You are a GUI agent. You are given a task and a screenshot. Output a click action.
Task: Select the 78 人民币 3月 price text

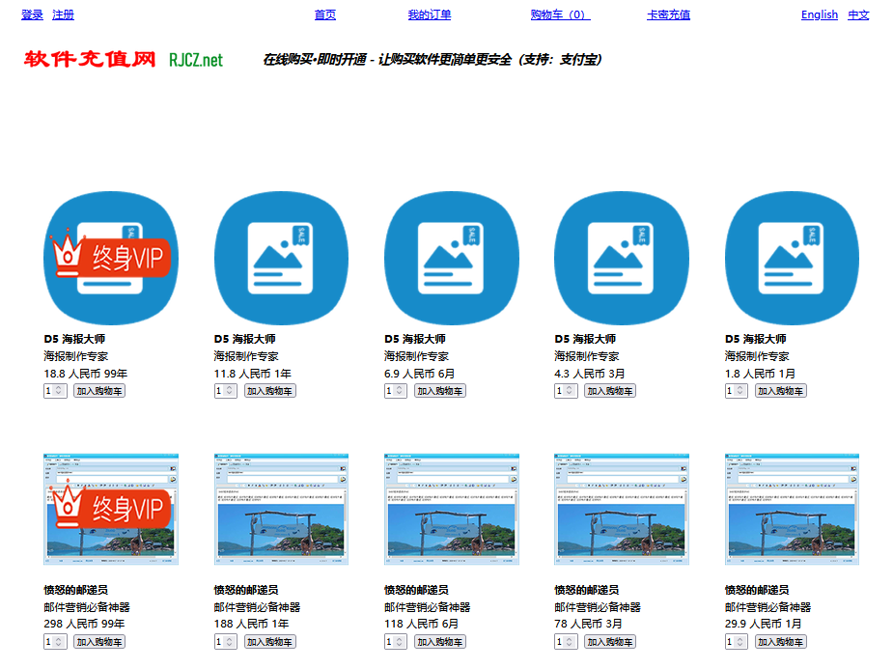(588, 624)
